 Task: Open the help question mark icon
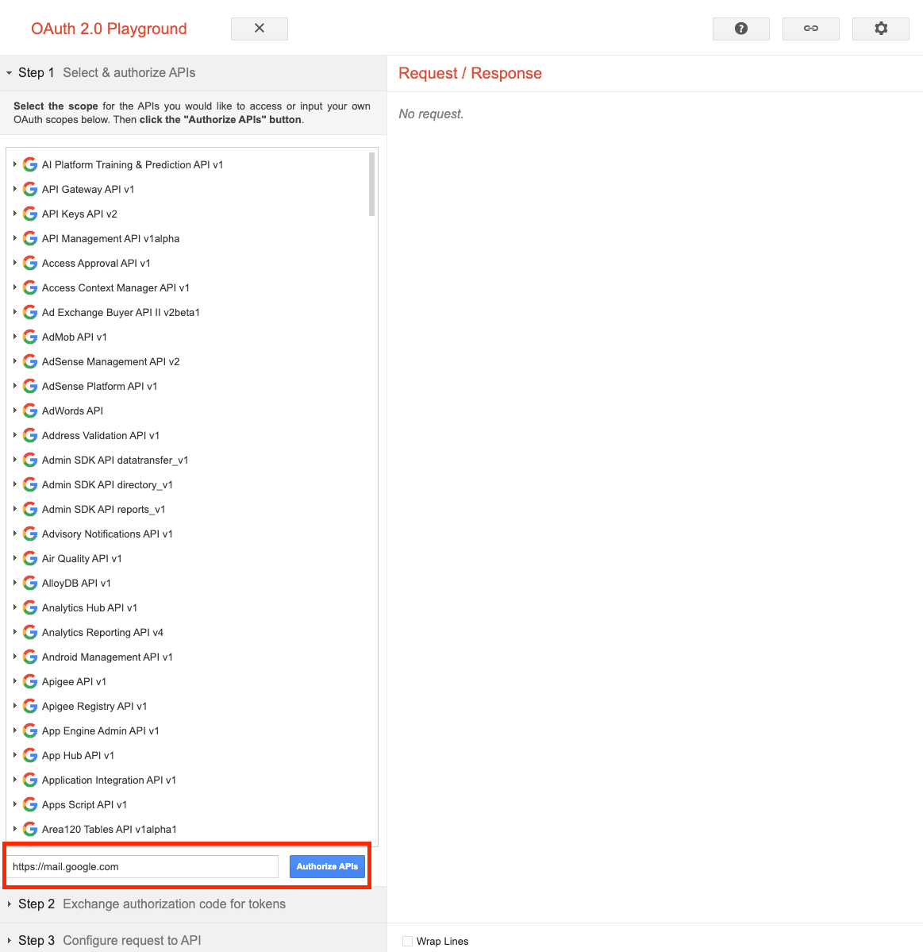pyautogui.click(x=741, y=29)
